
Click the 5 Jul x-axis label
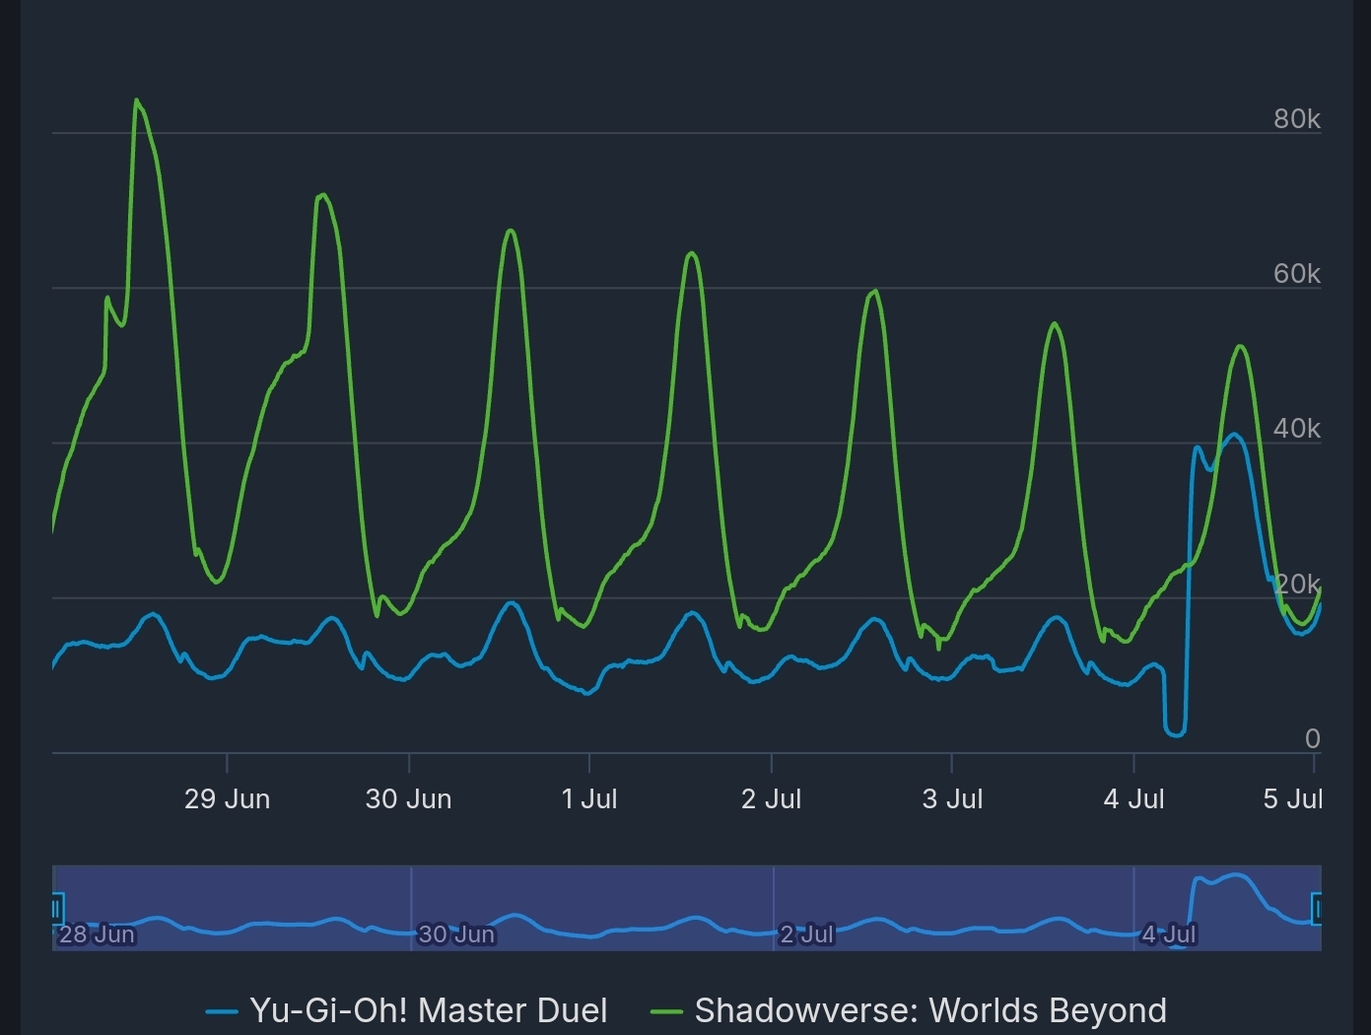(1293, 798)
